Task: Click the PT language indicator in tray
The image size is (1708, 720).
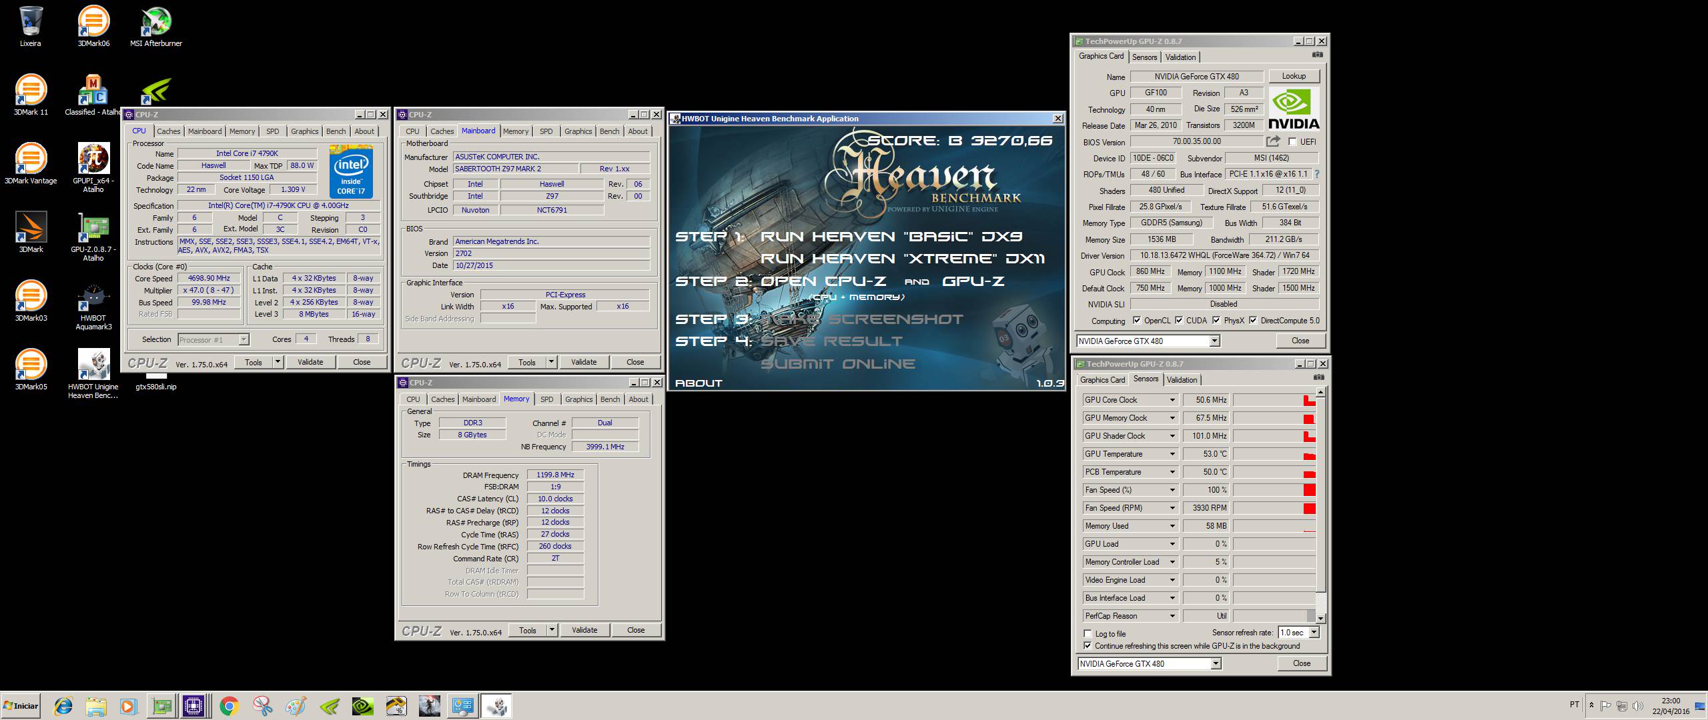Action: 1575,705
